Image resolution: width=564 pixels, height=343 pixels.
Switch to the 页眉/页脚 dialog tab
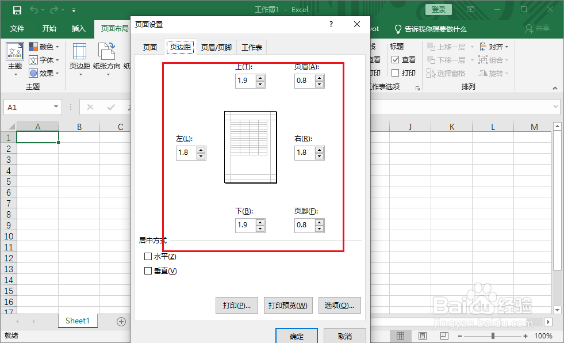[x=216, y=47]
